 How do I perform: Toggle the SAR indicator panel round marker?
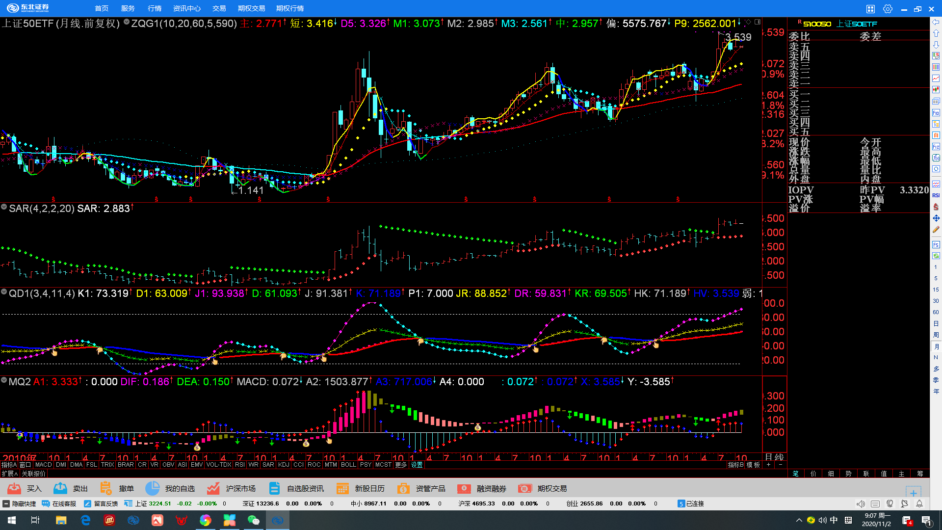pyautogui.click(x=4, y=208)
